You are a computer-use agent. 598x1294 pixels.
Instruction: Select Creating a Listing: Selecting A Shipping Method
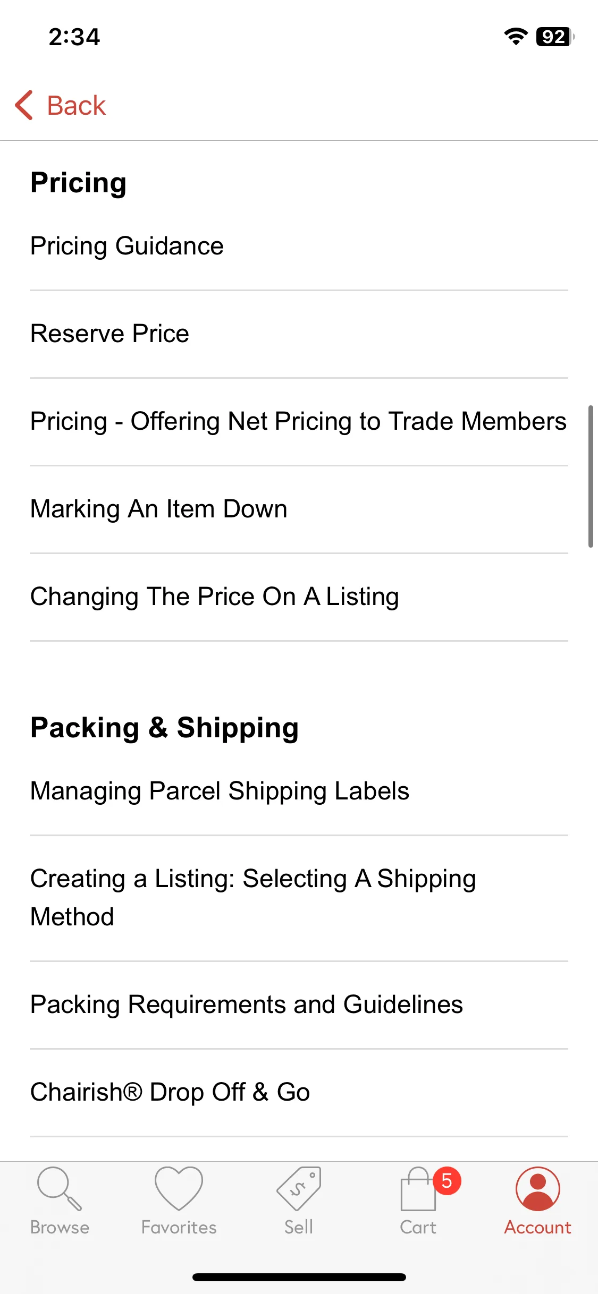[x=299, y=898]
